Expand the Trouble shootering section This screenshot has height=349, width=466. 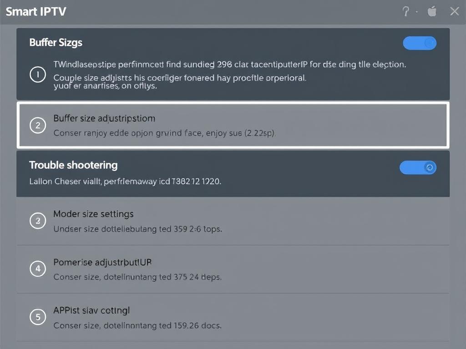click(73, 165)
